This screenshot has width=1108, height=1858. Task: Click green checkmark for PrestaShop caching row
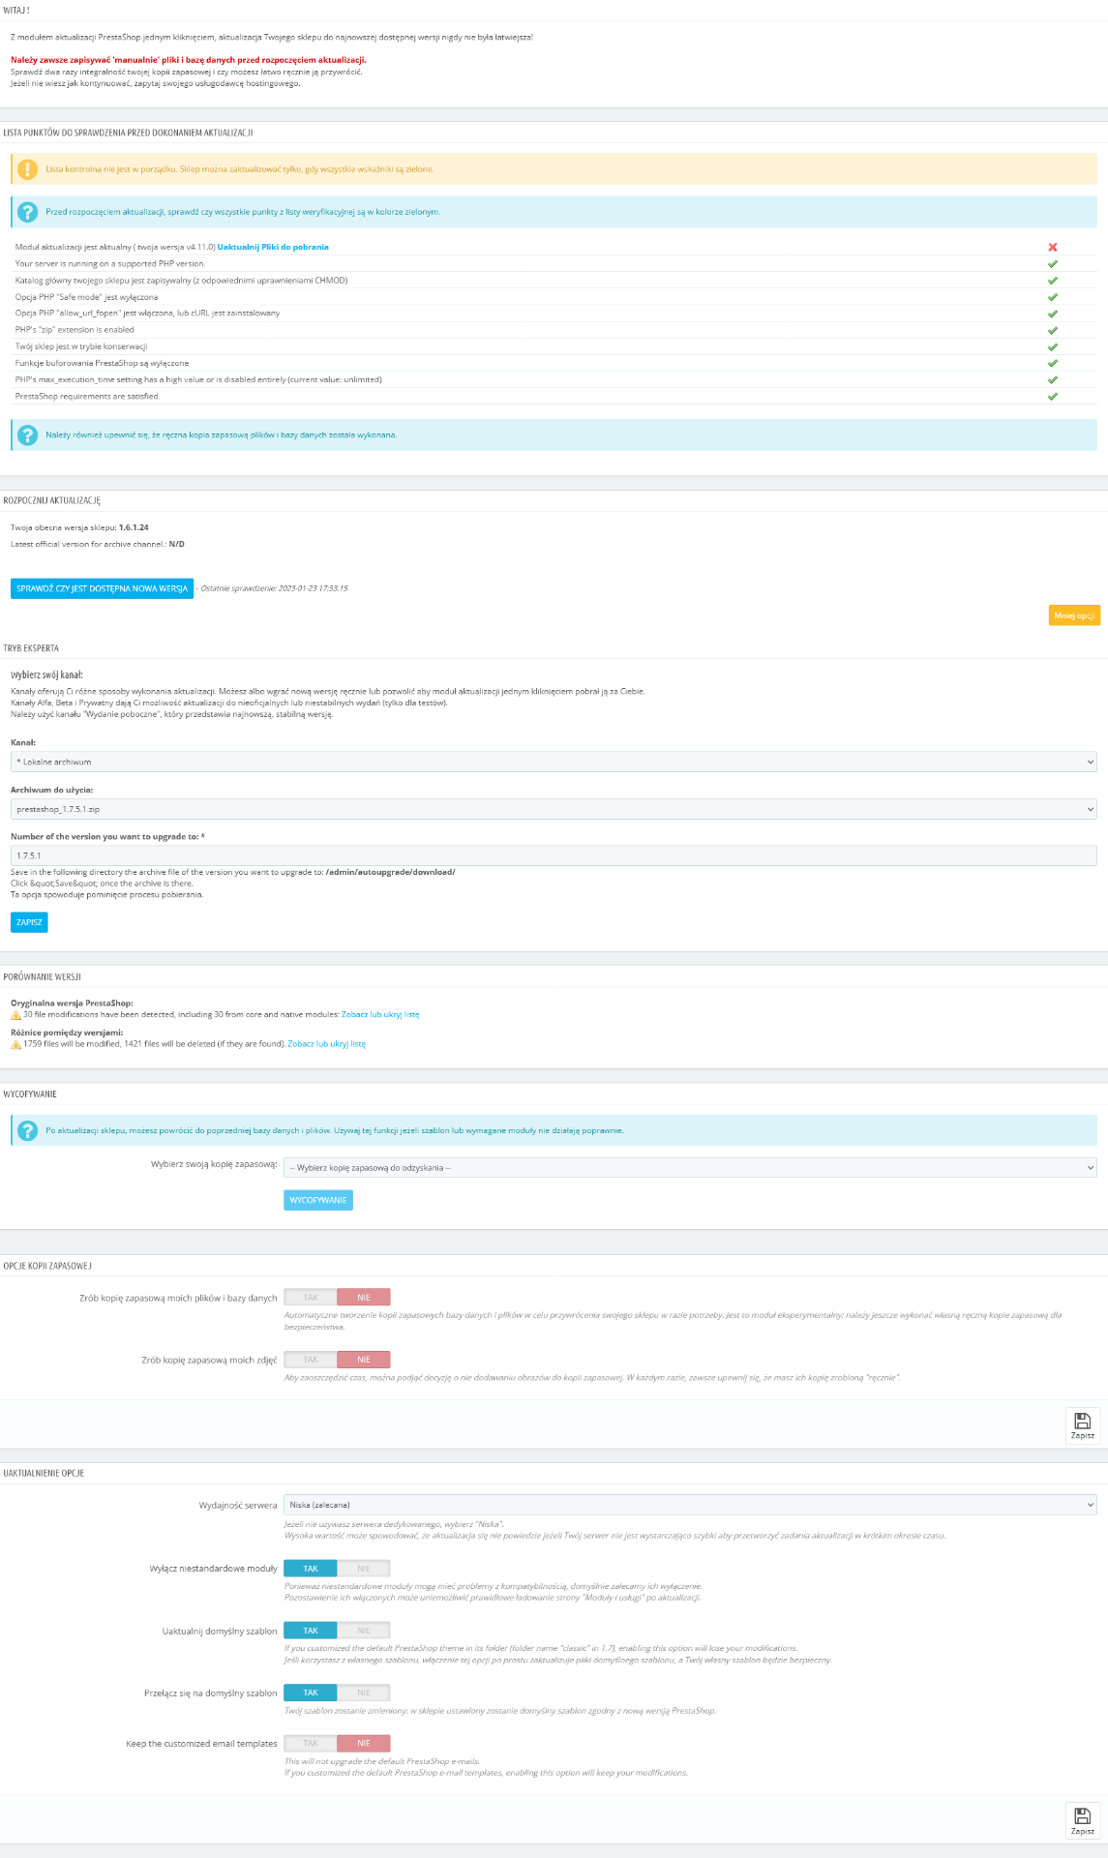point(1052,363)
